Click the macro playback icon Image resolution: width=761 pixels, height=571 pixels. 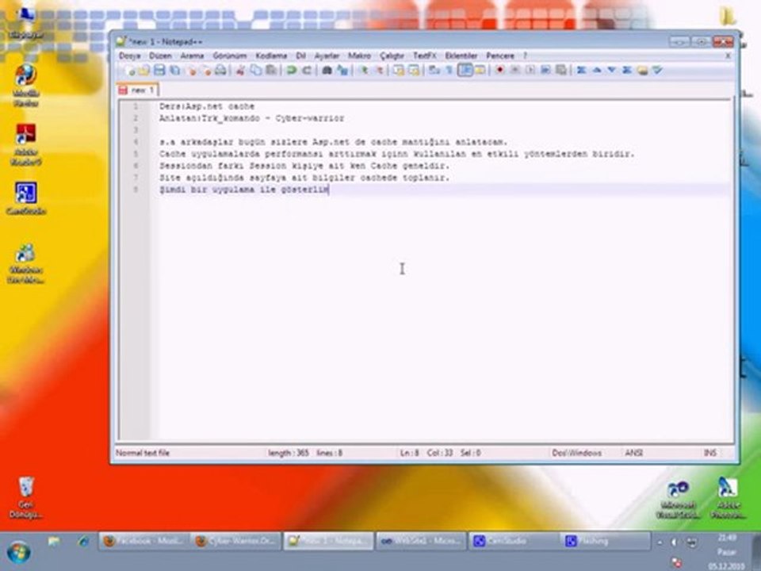click(x=530, y=71)
